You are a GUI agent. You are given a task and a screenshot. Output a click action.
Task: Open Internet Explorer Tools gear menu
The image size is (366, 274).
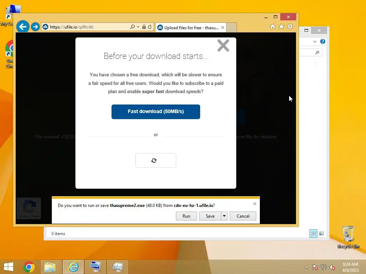(x=290, y=26)
